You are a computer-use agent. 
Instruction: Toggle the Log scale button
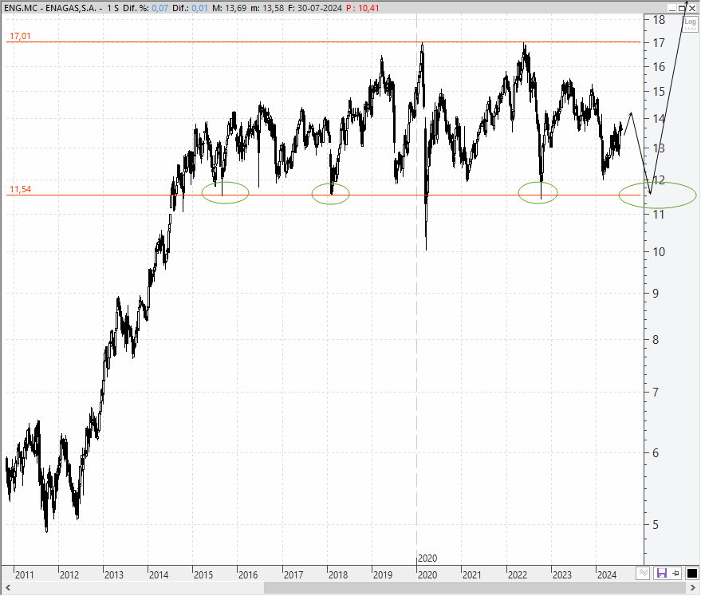[691, 23]
